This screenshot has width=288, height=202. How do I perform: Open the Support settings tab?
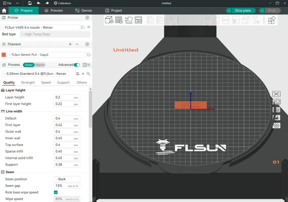point(63,82)
